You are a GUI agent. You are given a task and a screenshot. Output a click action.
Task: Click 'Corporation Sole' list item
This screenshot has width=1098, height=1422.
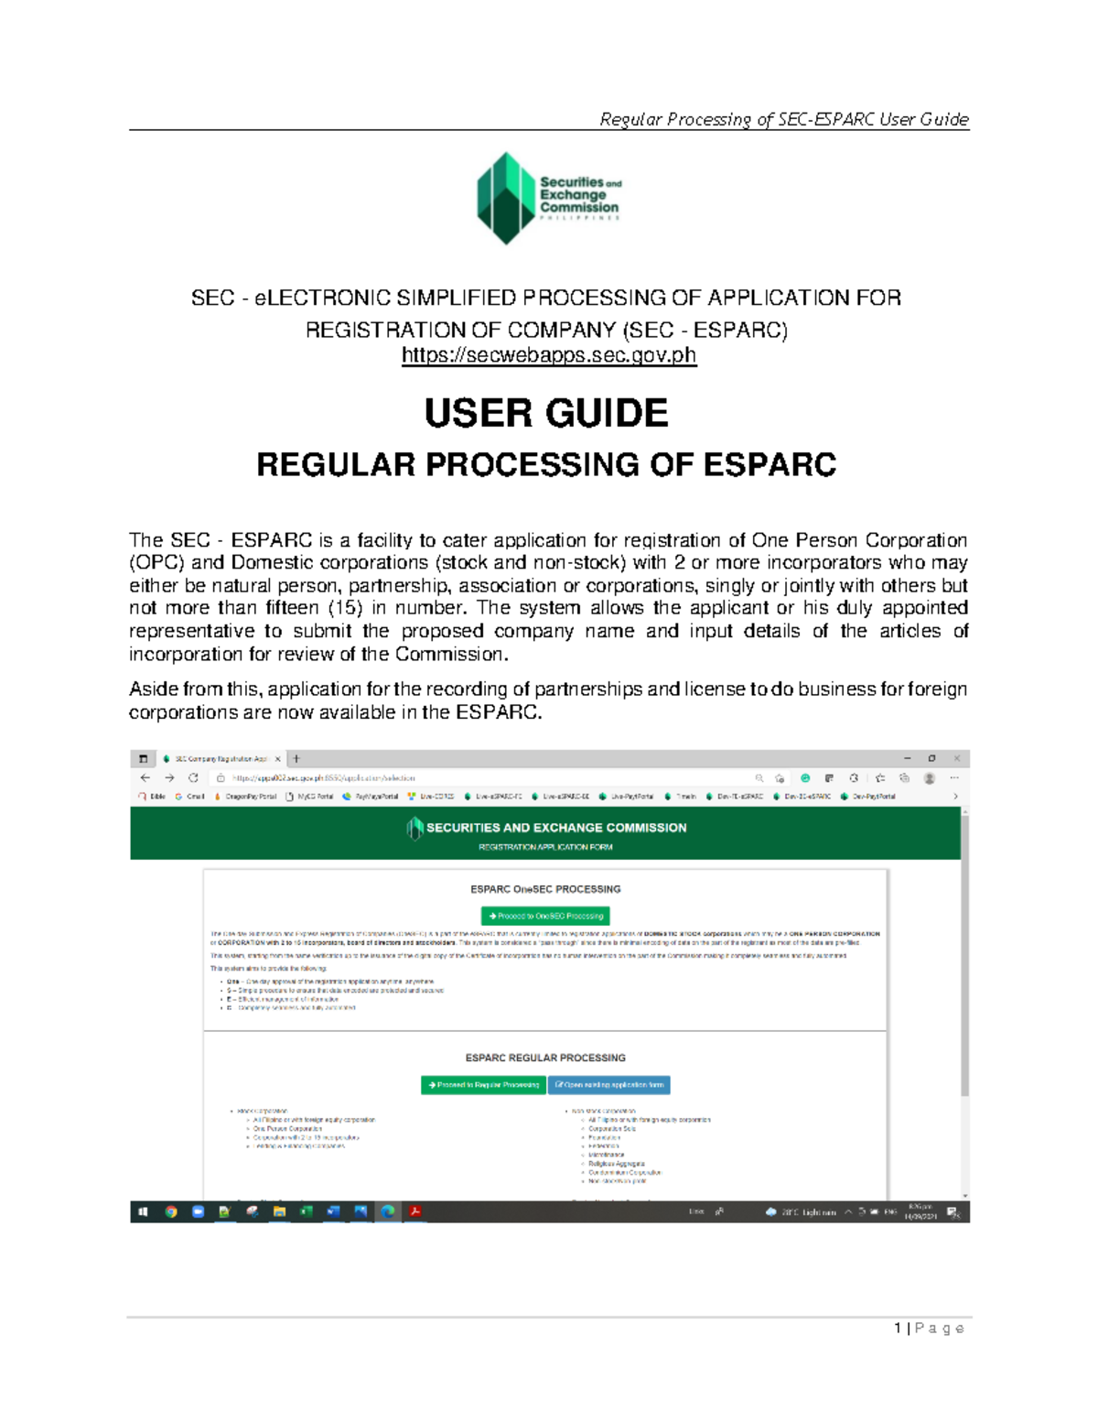[x=612, y=1129]
